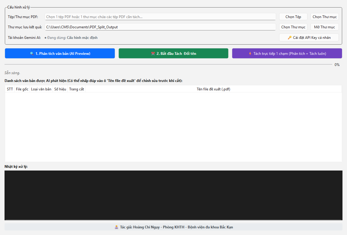The image size is (347, 235).
Task: Click the Đang dùng: Cấu hình mặc định status
Action: point(71,38)
